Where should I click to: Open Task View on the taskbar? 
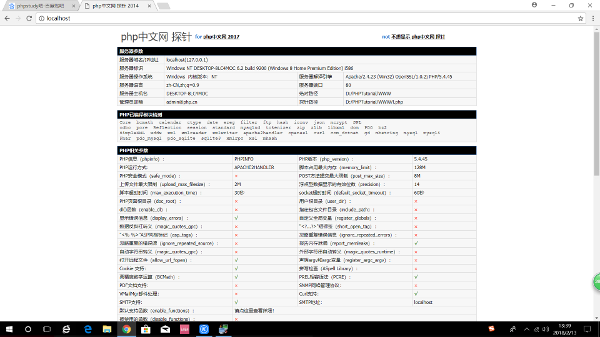click(x=47, y=329)
